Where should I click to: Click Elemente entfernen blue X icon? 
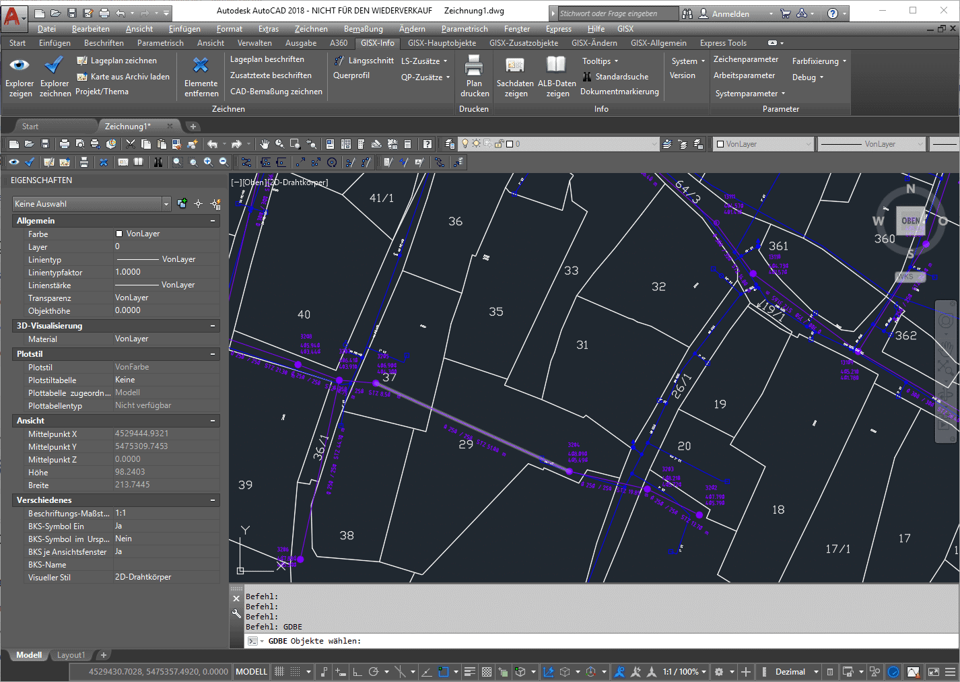point(201,65)
